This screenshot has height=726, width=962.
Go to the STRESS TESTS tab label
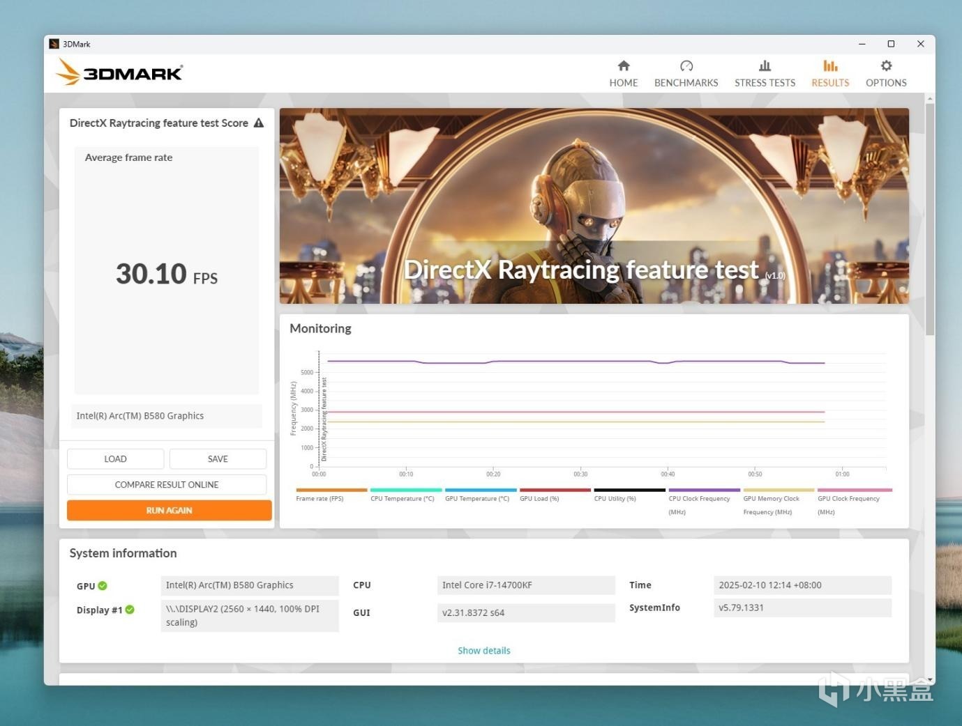(x=765, y=82)
